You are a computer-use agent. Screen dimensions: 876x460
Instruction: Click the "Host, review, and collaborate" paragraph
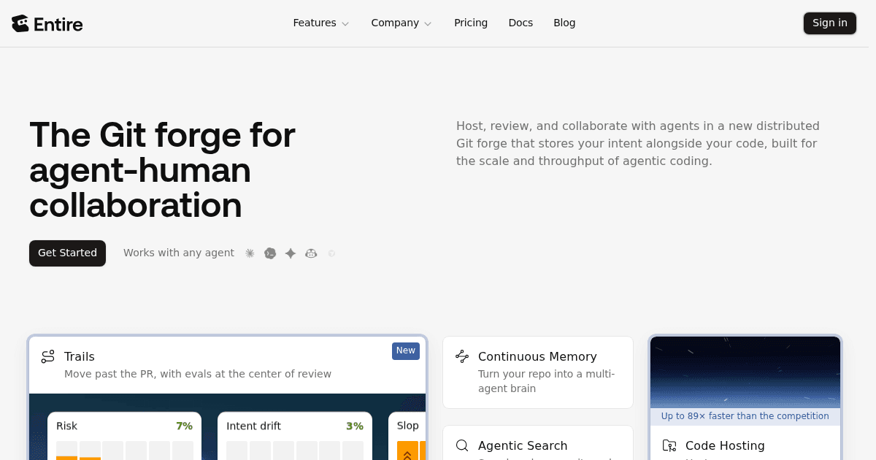[638, 143]
